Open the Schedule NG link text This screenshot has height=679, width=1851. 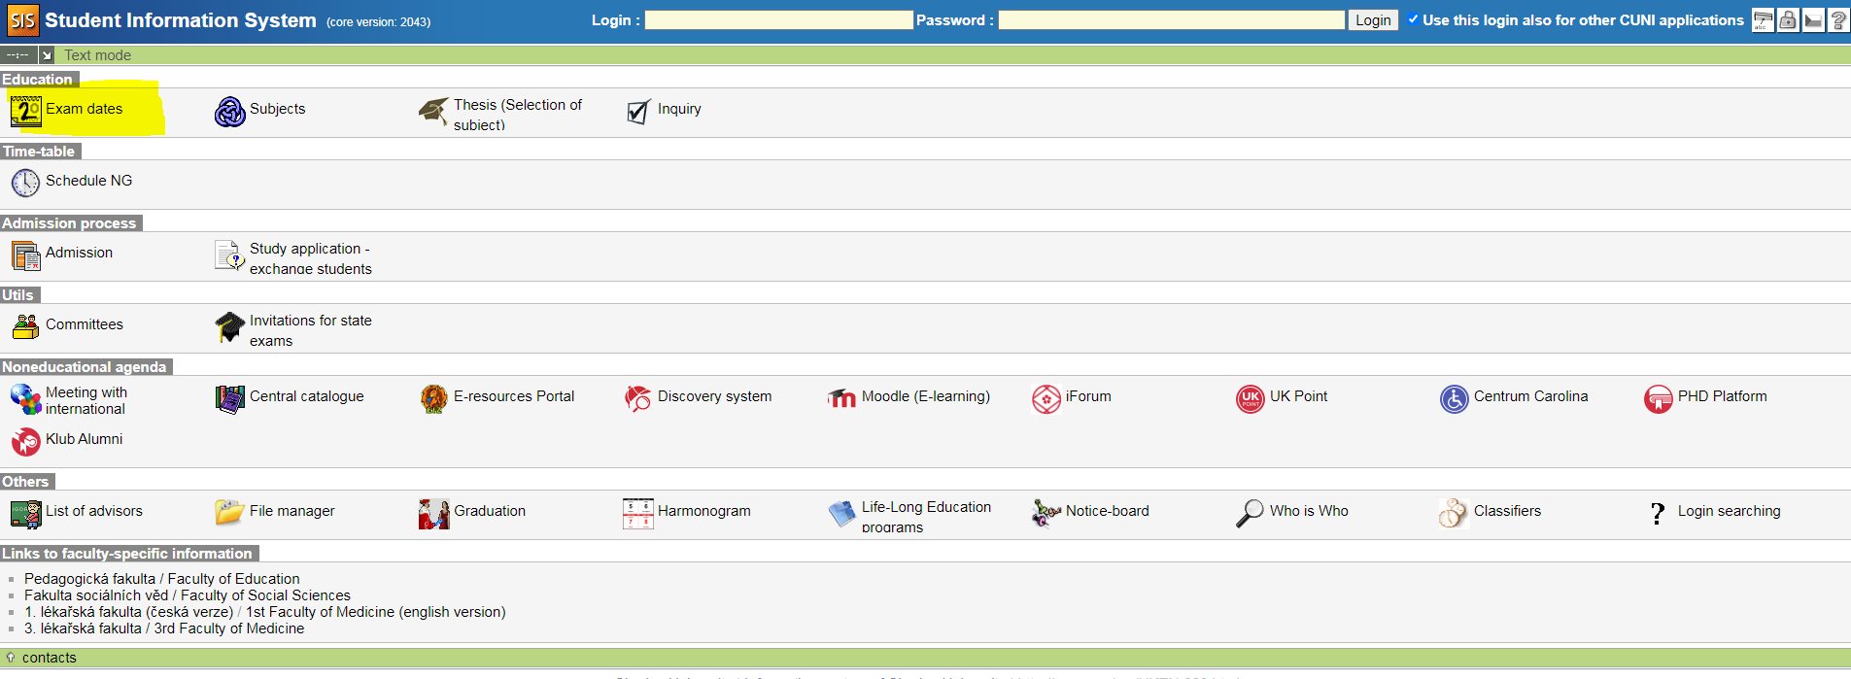pos(88,181)
